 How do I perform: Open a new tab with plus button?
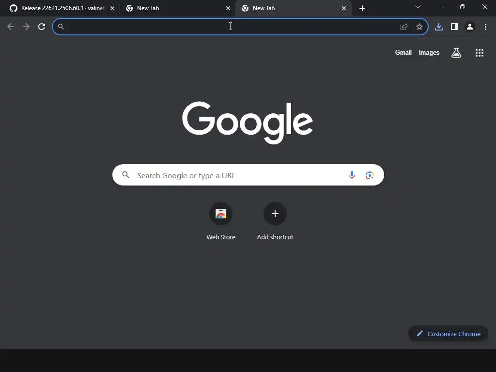[362, 9]
